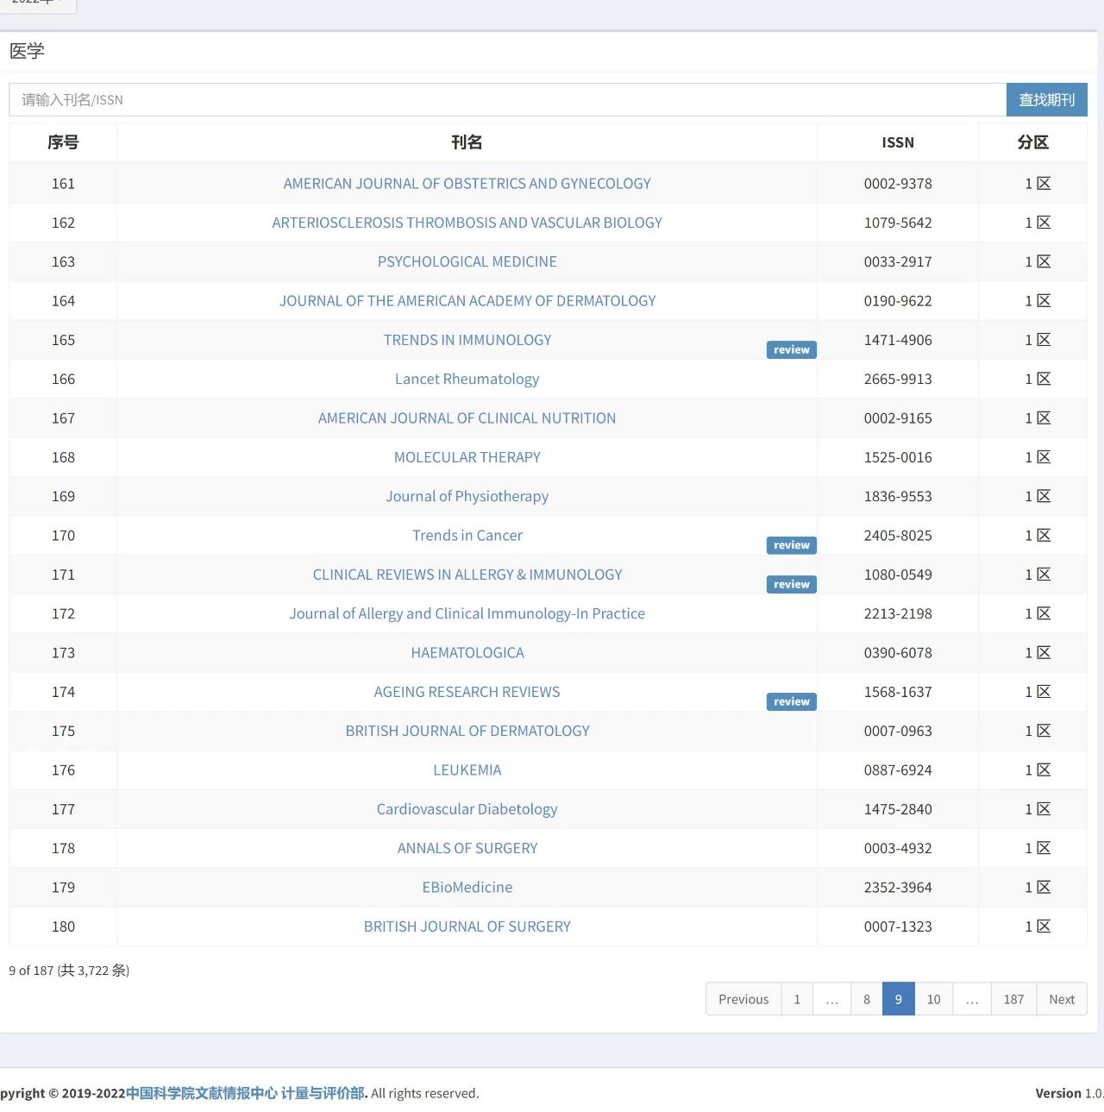Open the EBioMedicine journal link

tap(467, 887)
